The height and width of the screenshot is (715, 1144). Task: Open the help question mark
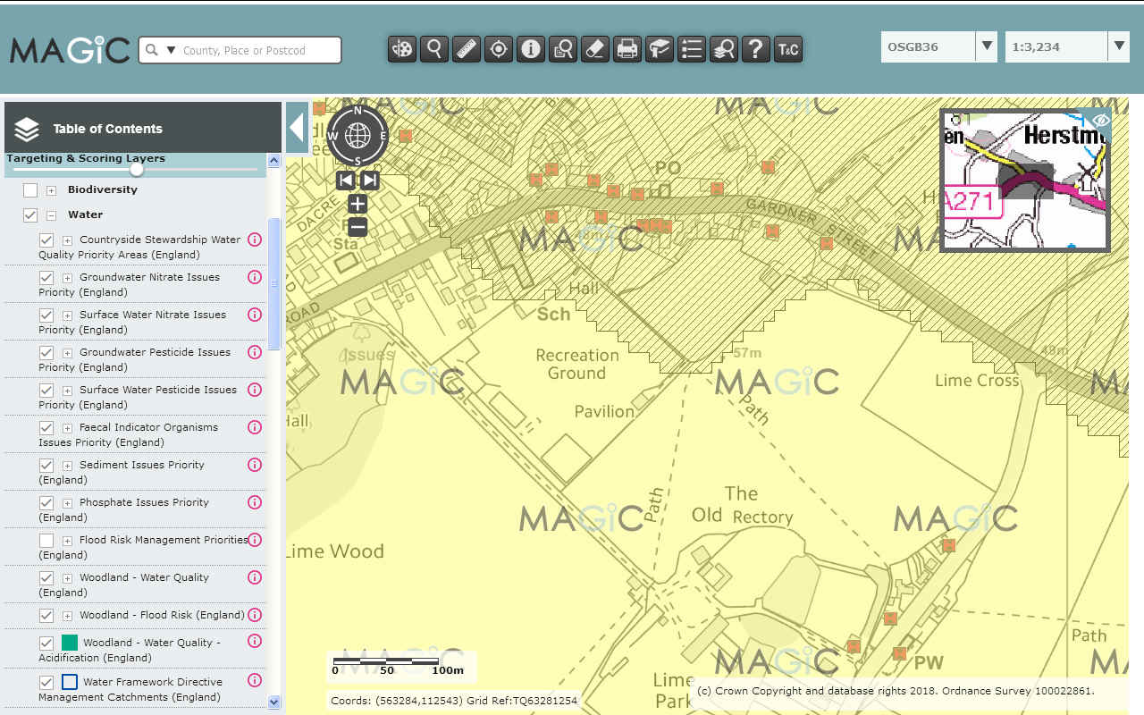[756, 49]
